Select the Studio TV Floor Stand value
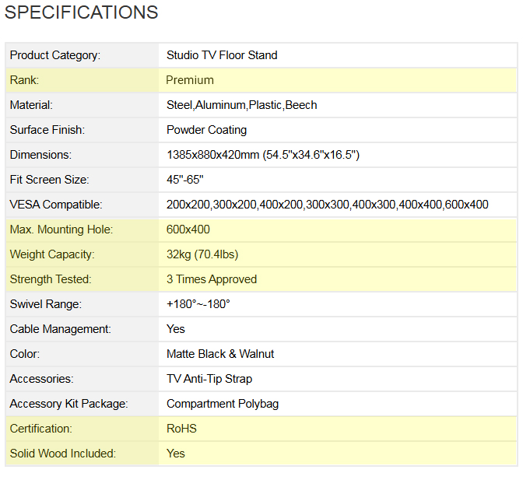This screenshot has height=480, width=530. [x=222, y=55]
